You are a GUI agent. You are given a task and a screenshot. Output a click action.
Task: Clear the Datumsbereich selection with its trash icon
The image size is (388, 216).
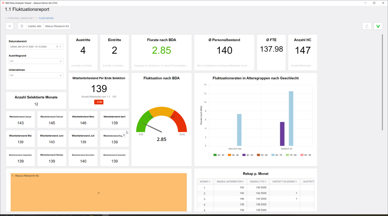point(57,47)
